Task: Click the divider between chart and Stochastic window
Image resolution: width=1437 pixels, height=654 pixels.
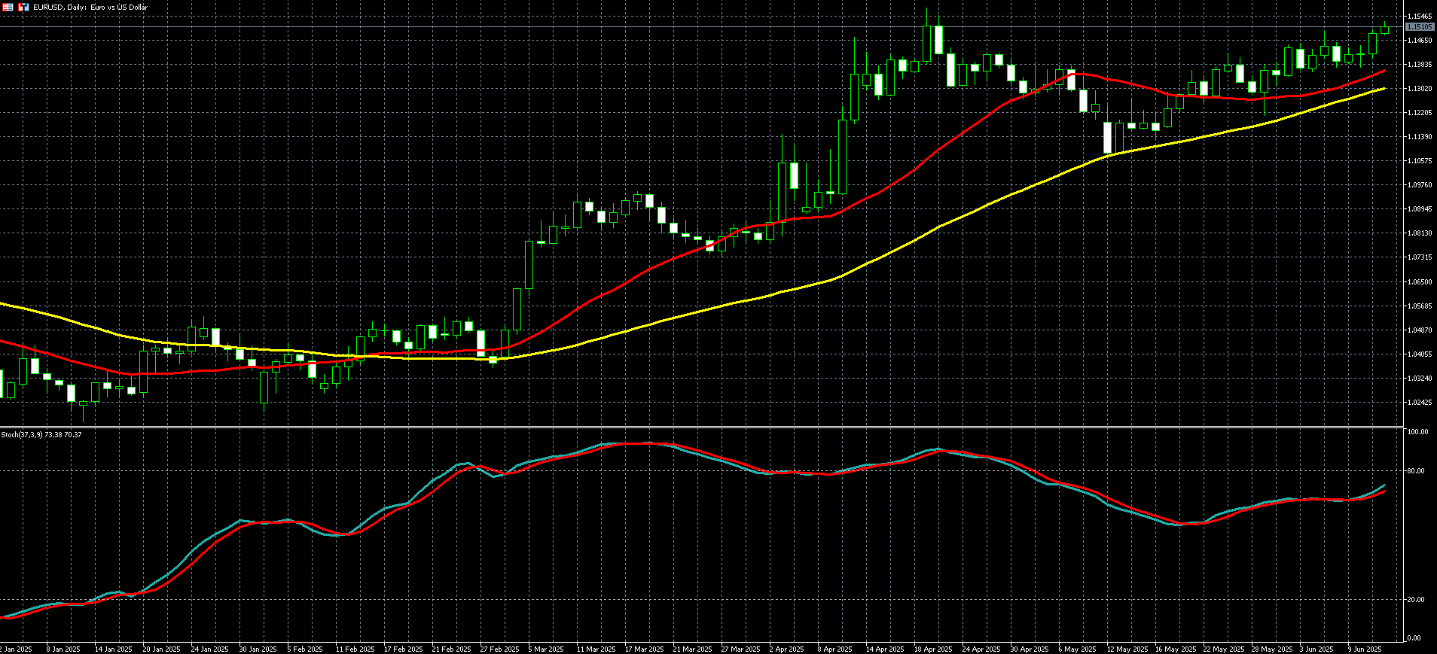Action: 700,427
